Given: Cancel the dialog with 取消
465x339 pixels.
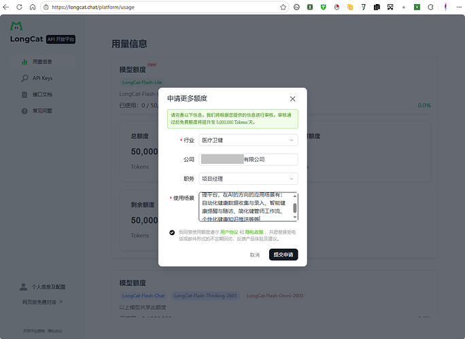Looking at the screenshot, I should point(255,255).
